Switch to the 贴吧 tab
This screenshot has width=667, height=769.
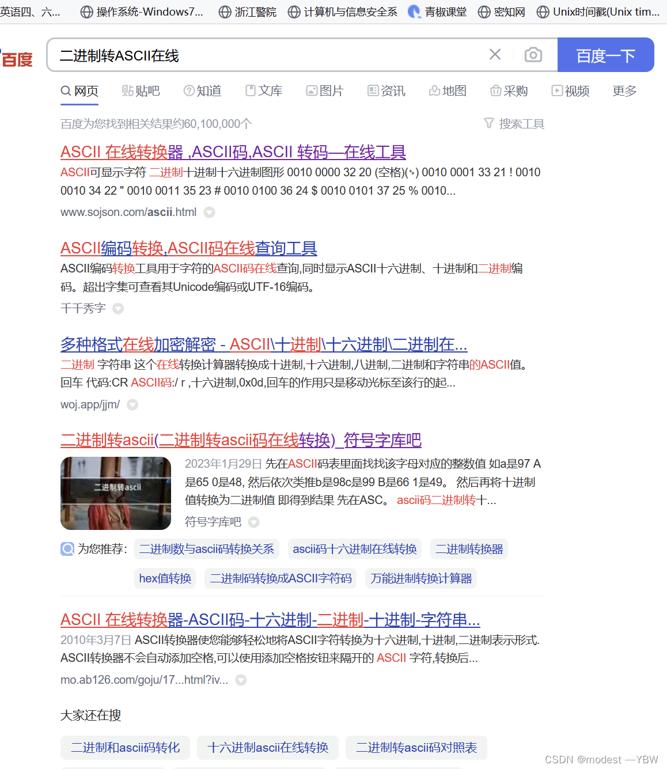point(141,91)
